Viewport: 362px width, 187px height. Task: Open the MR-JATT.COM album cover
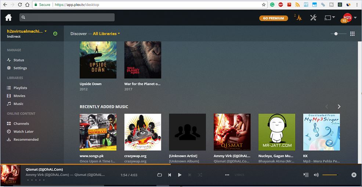[277, 132]
